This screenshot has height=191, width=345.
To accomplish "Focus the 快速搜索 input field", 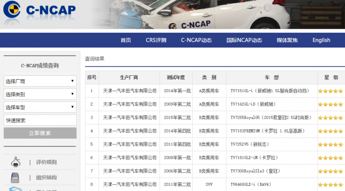I will coord(40,120).
